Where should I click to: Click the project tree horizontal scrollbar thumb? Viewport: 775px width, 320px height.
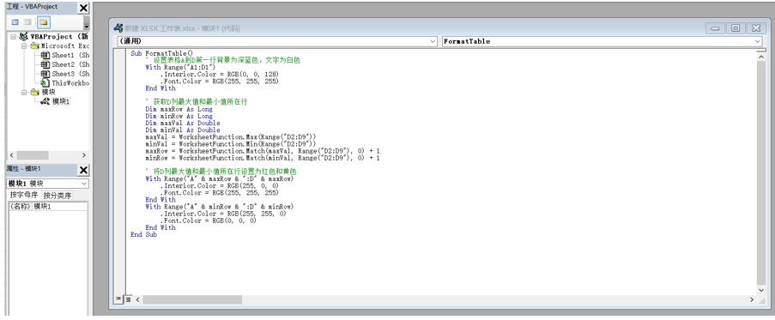pyautogui.click(x=32, y=155)
